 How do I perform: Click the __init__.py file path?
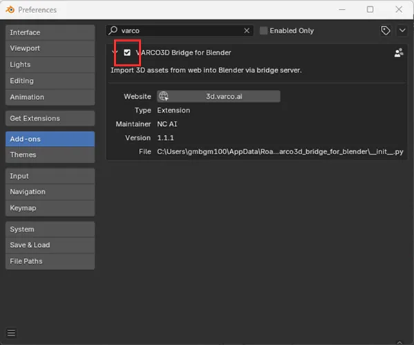(x=280, y=151)
